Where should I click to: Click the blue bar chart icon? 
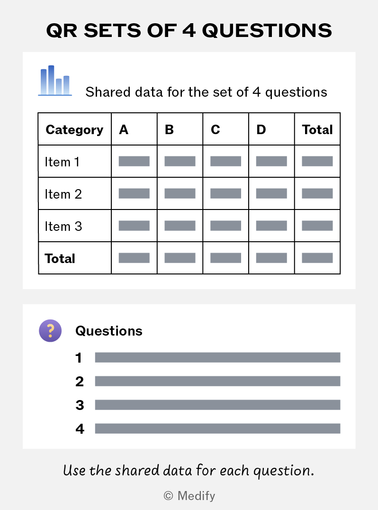coord(55,80)
